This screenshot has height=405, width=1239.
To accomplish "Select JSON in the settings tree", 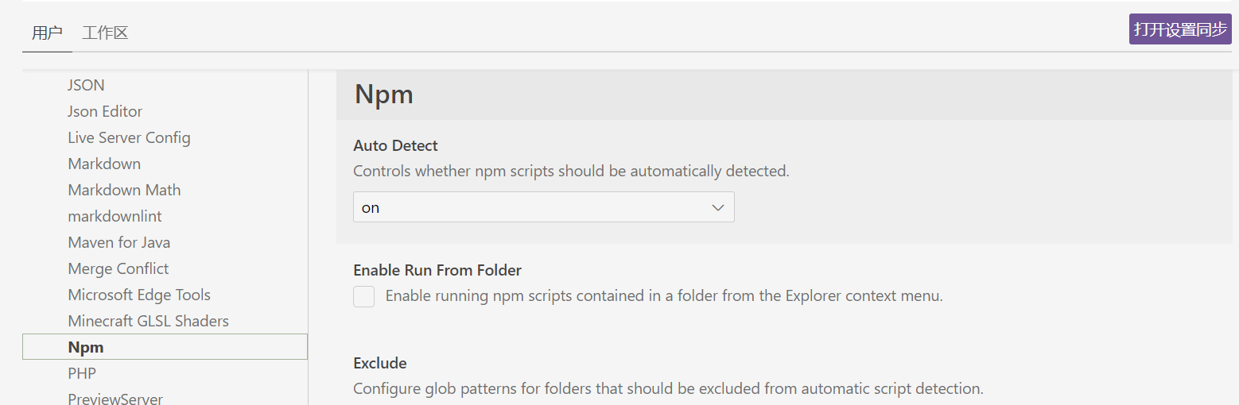I will tap(86, 85).
